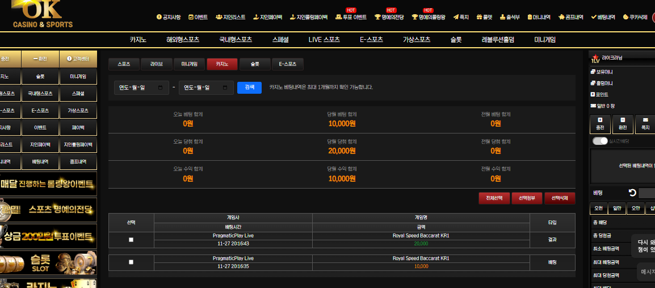Open 해외형스포츠 in main navigation
This screenshot has width=655, height=288.
pyautogui.click(x=183, y=40)
